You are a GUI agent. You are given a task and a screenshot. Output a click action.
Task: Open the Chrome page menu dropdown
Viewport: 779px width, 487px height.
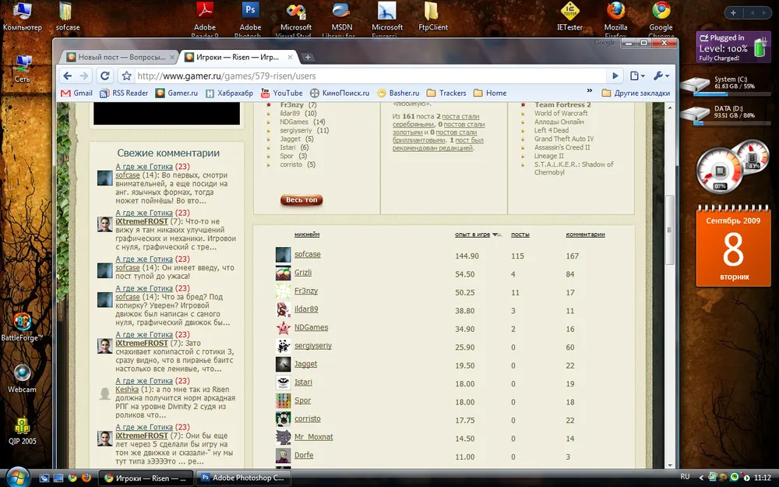pos(637,76)
